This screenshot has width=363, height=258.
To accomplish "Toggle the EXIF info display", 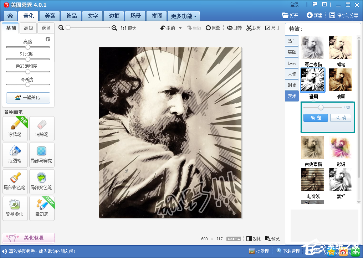I will 234,239.
